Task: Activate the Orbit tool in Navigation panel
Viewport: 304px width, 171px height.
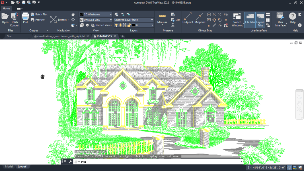Action: (73, 20)
